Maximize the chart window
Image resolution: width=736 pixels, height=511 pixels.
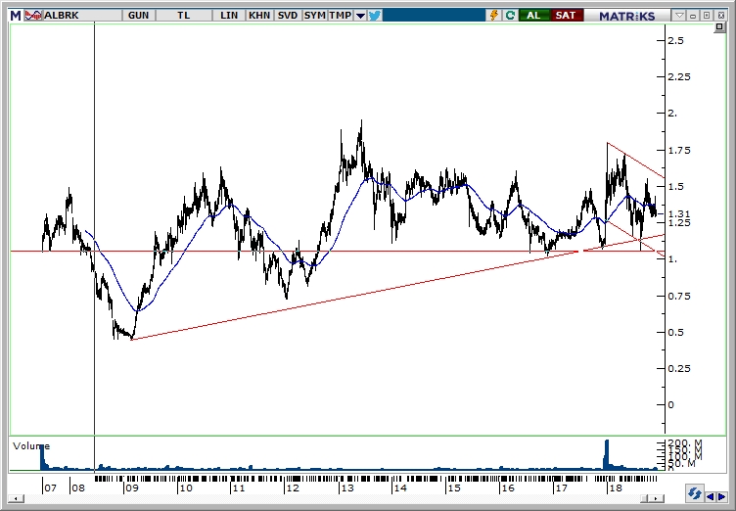click(x=707, y=16)
